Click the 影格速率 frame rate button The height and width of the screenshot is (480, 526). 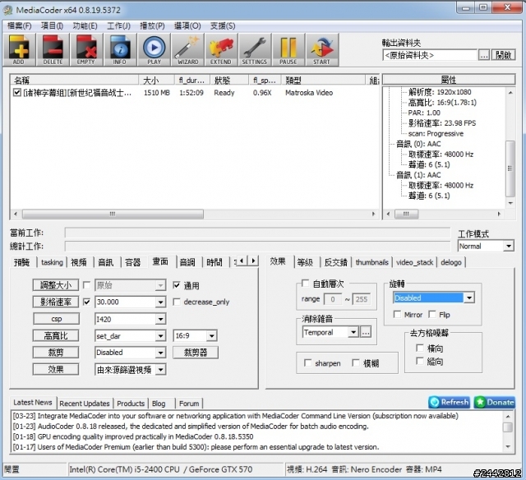[x=56, y=302]
